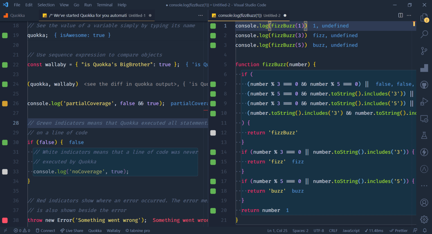This screenshot has height=234, width=432.
Task: Start a Live Share session from the status bar
Action: 72,230
